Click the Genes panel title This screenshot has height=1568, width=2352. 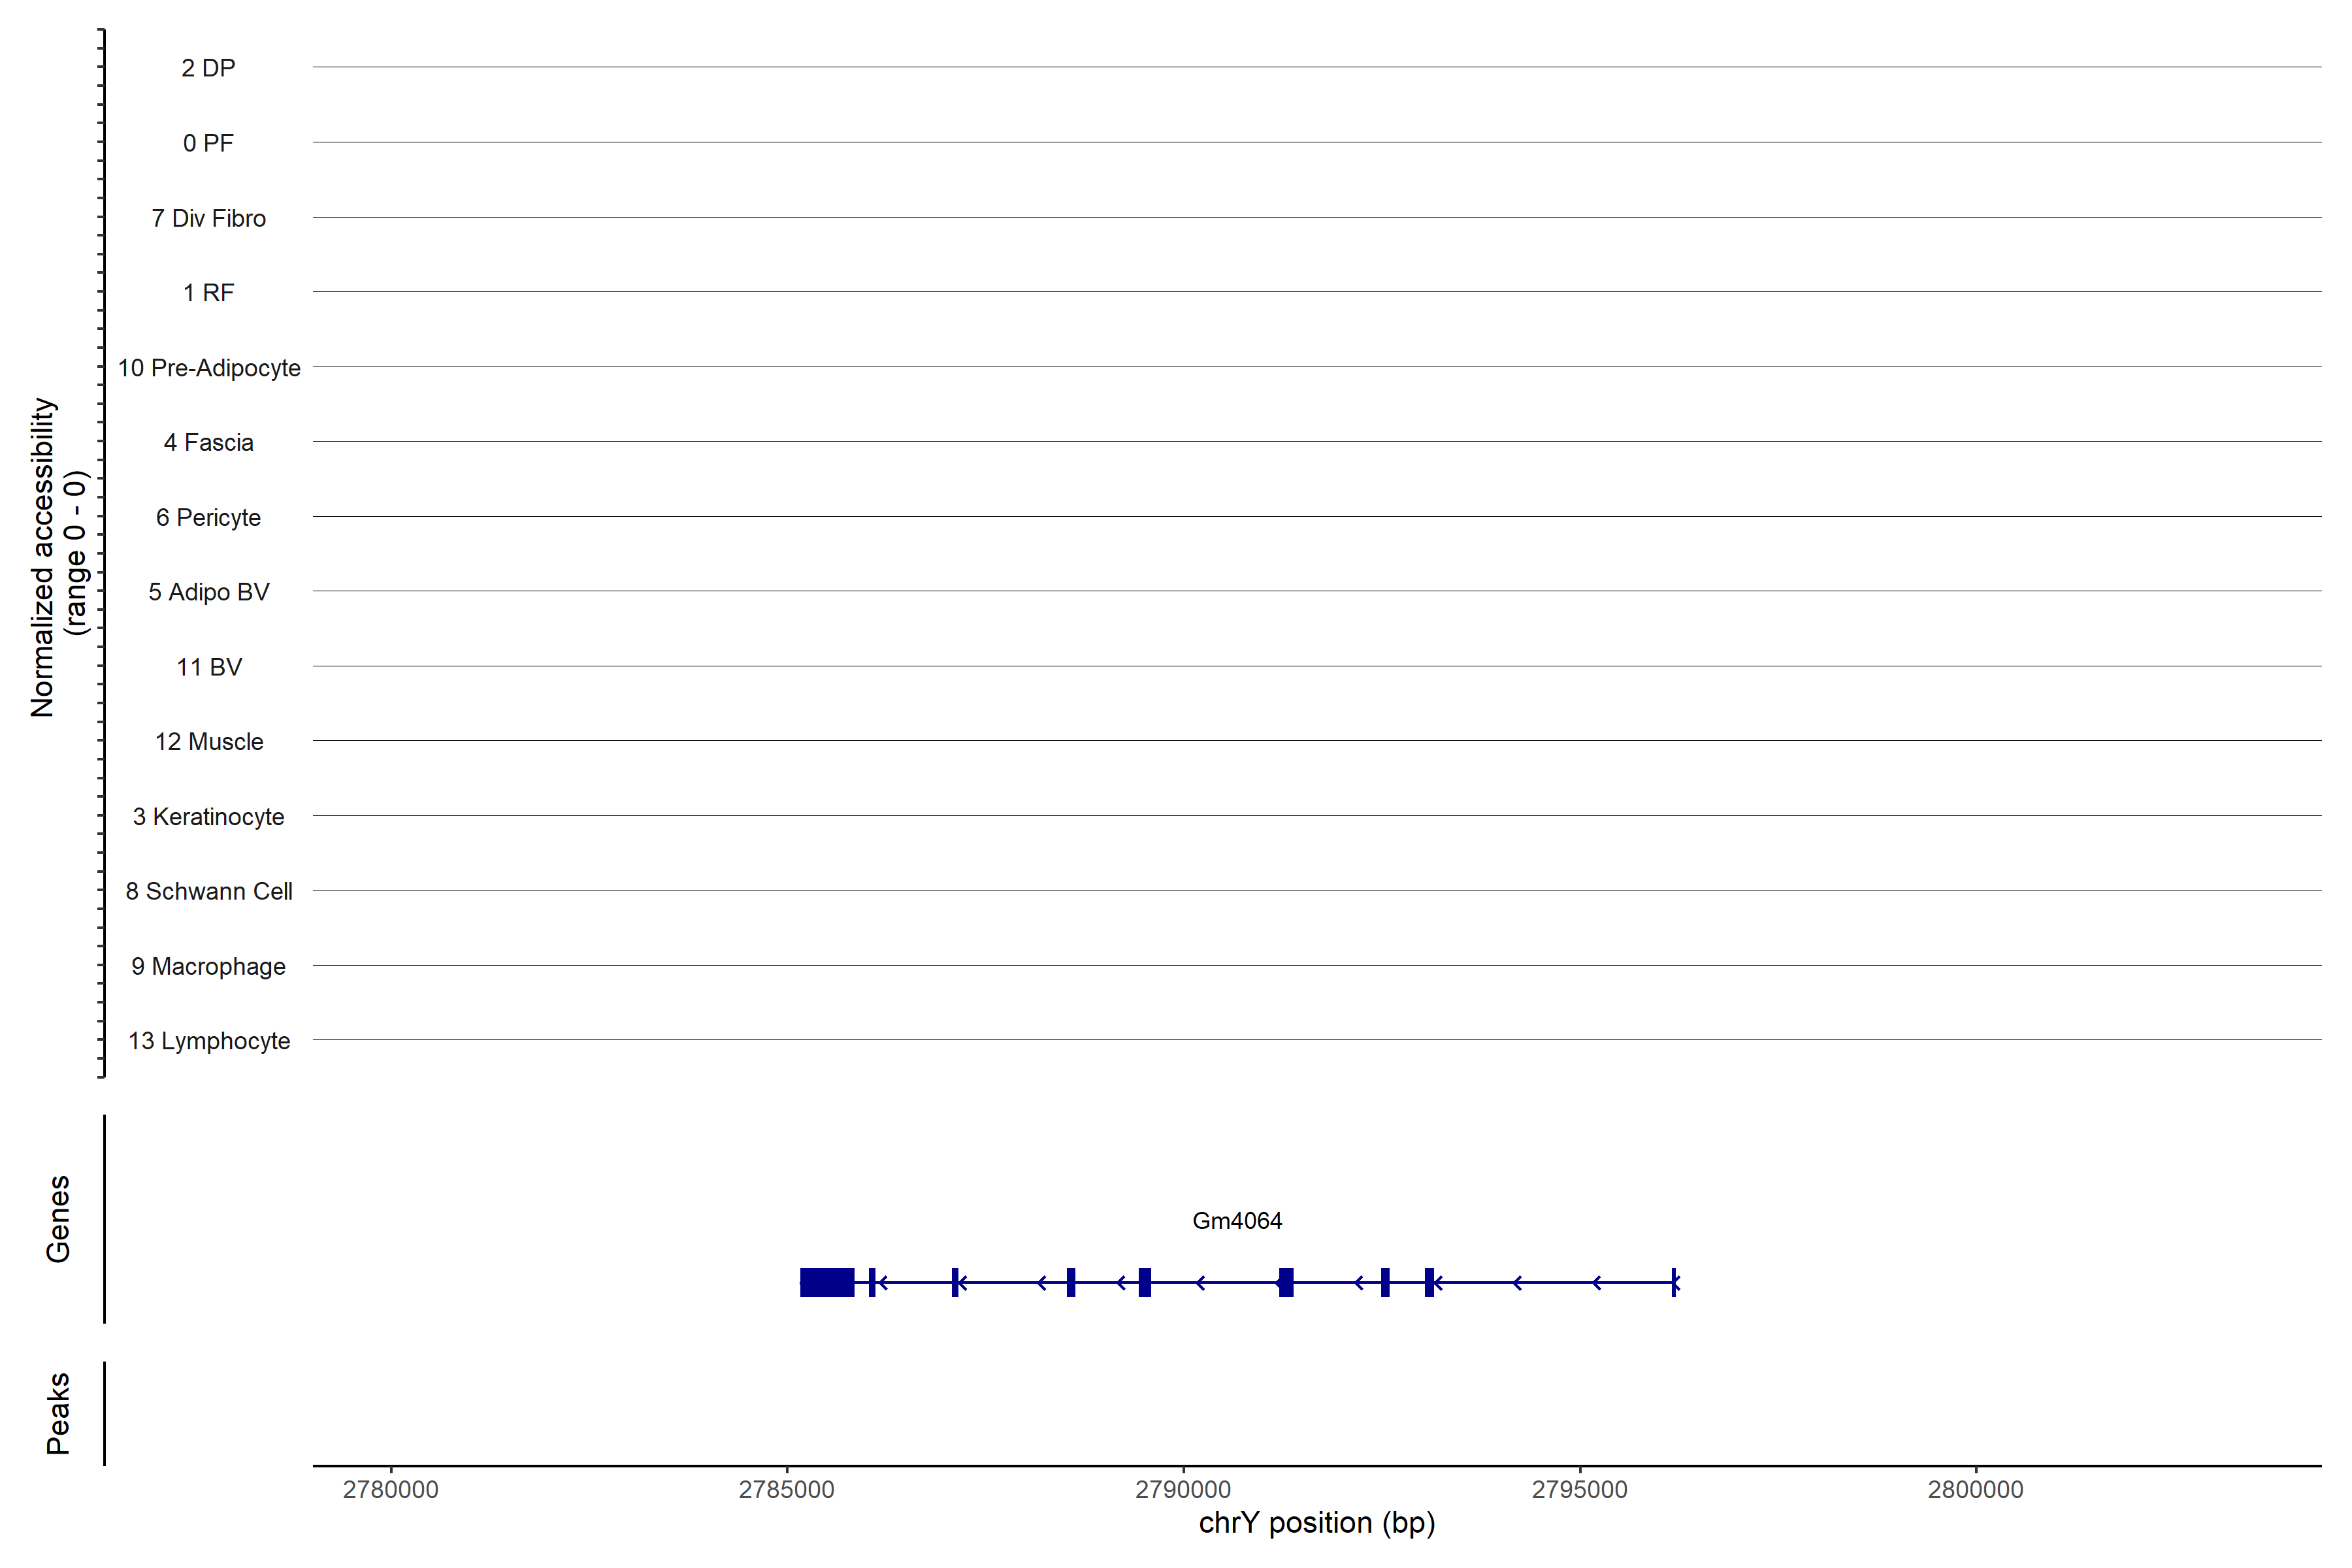tap(58, 1219)
